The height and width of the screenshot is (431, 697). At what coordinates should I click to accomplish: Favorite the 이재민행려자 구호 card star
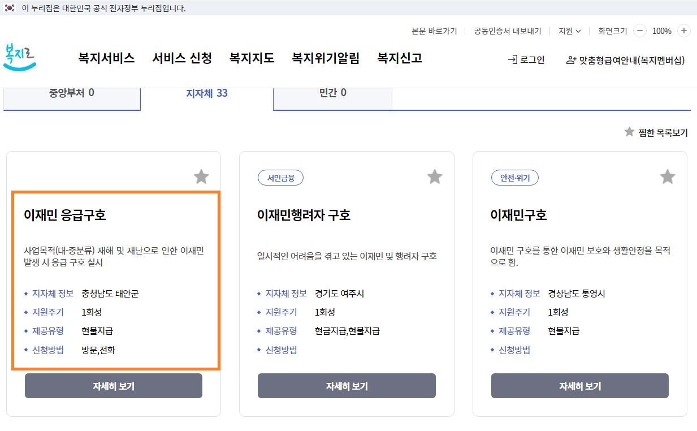point(434,176)
